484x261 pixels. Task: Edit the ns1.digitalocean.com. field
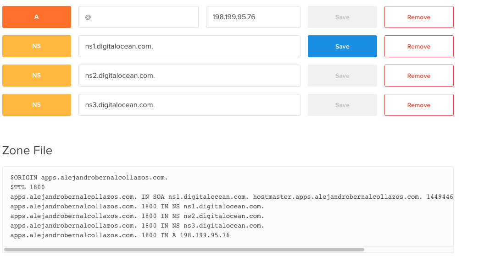click(x=189, y=46)
